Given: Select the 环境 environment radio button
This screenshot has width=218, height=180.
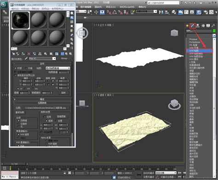Looking at the screenshot, I should pos(26,68).
